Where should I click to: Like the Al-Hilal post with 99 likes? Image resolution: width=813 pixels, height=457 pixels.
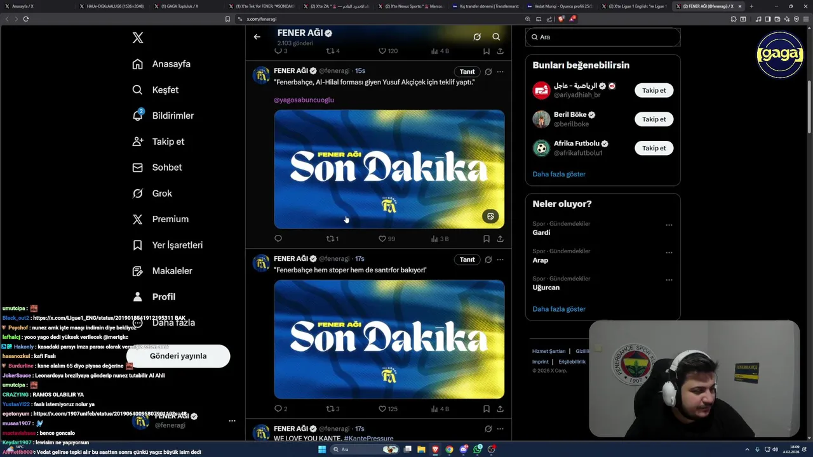pos(387,239)
